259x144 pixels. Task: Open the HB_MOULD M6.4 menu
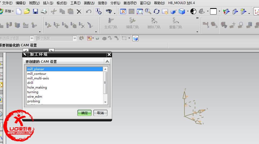181,3
